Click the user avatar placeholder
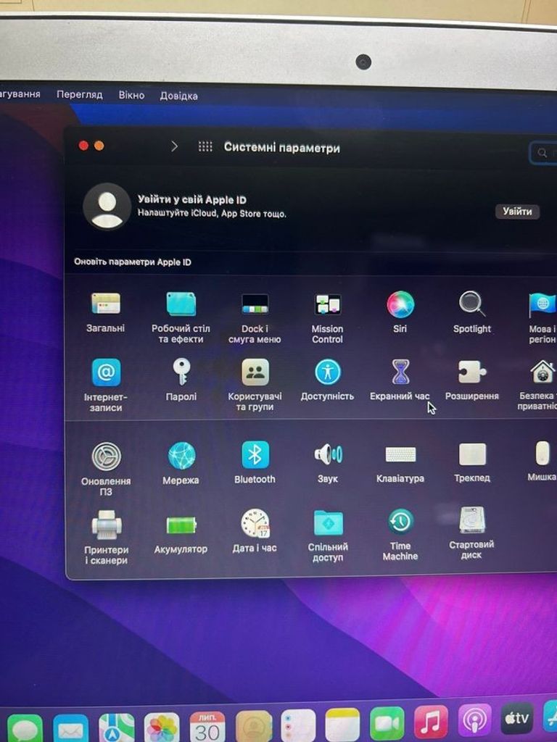This screenshot has height=742, width=557. point(107,207)
